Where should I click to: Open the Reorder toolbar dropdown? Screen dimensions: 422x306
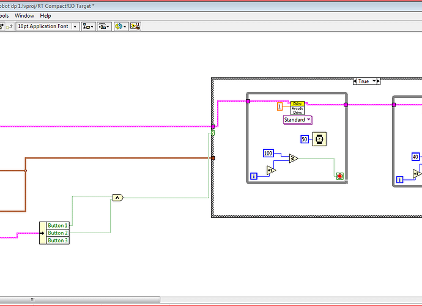click(121, 26)
